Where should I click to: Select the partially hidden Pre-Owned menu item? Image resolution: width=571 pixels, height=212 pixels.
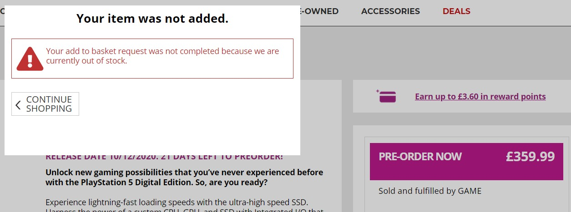click(x=319, y=11)
